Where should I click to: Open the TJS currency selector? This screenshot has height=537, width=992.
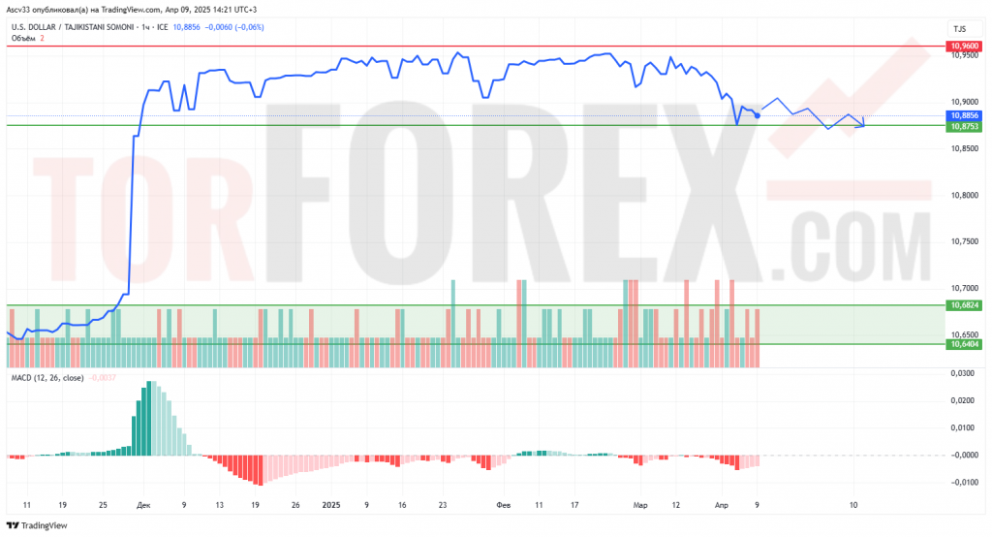(x=959, y=29)
